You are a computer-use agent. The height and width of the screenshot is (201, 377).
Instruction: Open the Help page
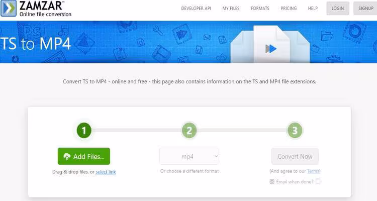[313, 9]
